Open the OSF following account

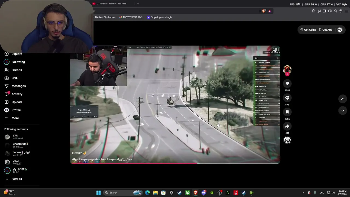coord(16,170)
